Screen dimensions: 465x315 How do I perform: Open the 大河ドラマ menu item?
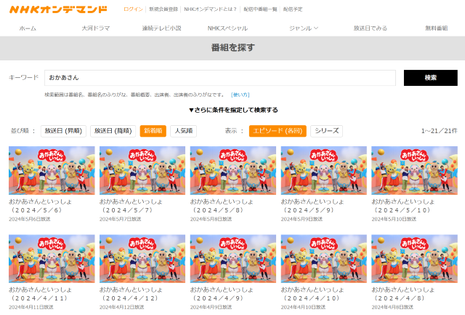tap(96, 28)
